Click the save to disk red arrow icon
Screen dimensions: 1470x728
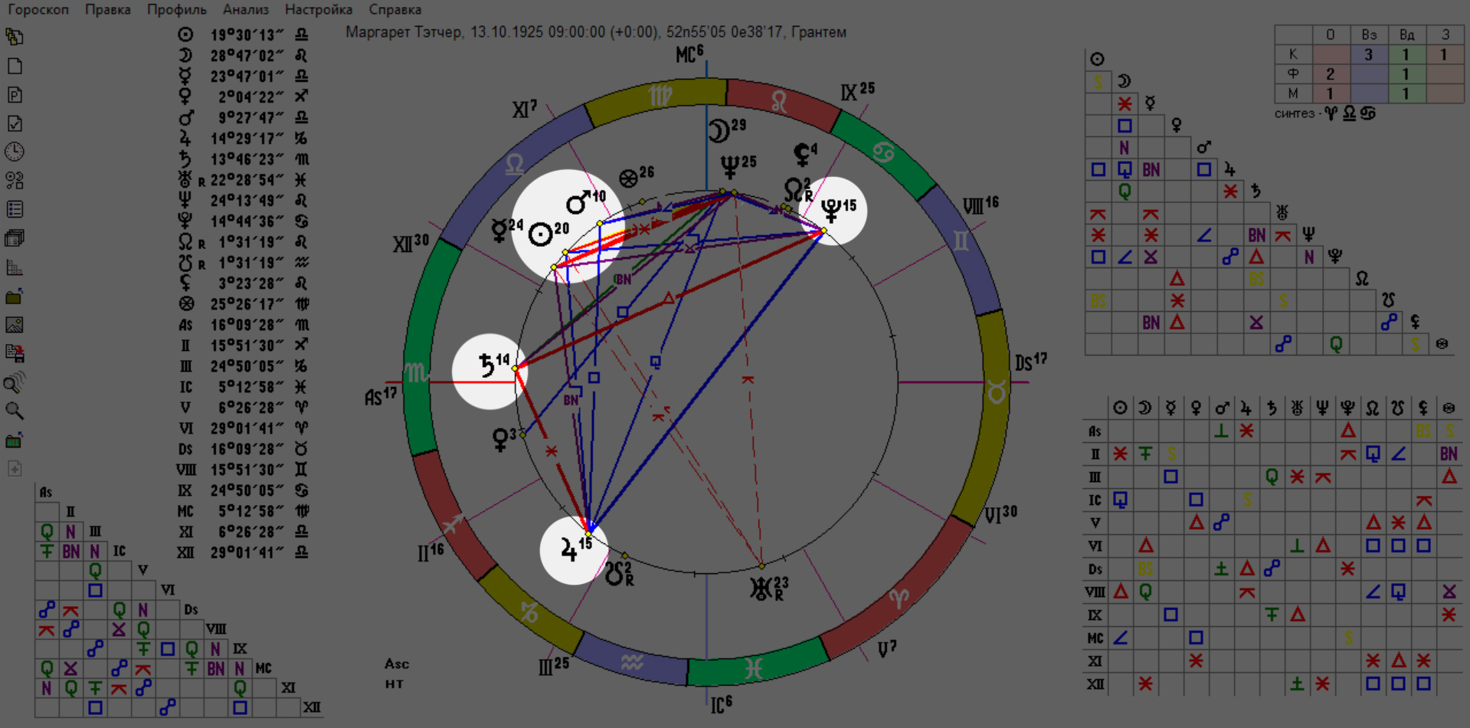click(15, 353)
